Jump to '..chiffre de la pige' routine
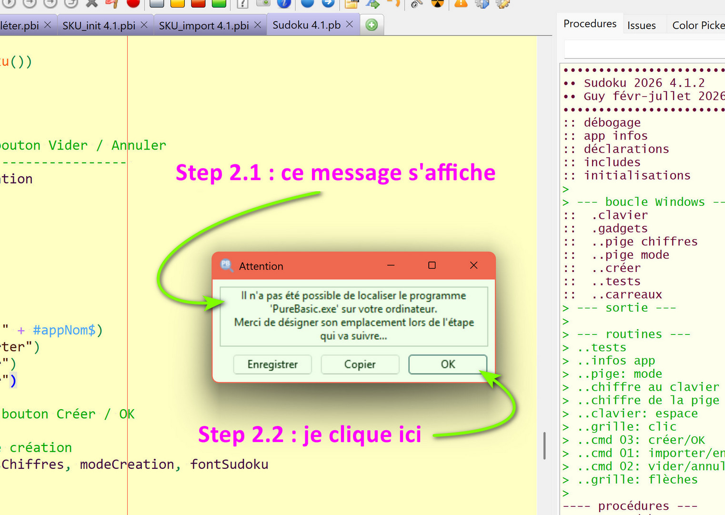Screen dimensions: 725x515 click(x=648, y=401)
